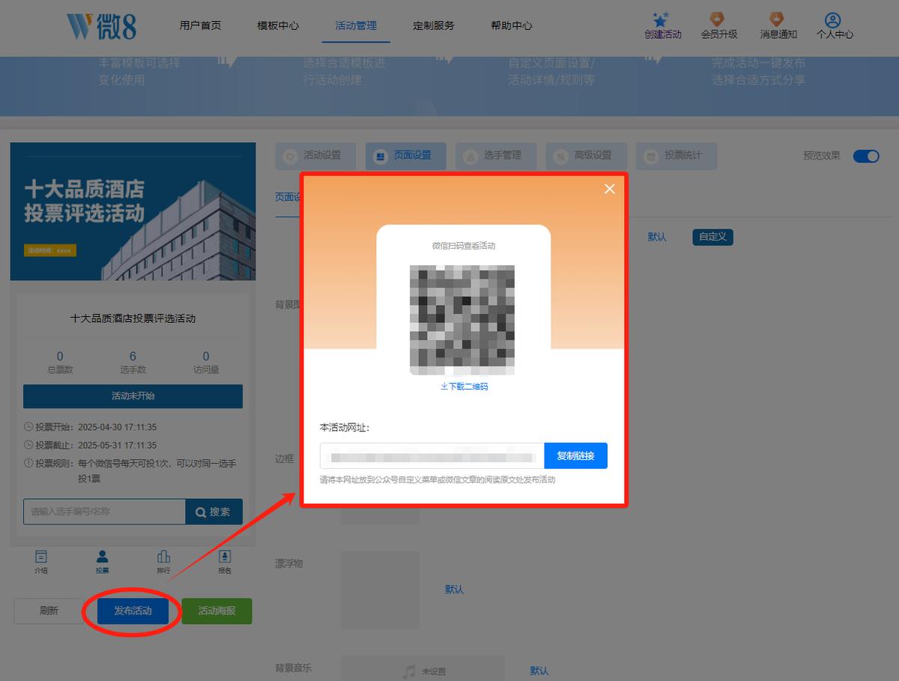Screen dimensions: 899x681
Task: Focus the 选手编号/名称 search field
Action: coord(104,512)
